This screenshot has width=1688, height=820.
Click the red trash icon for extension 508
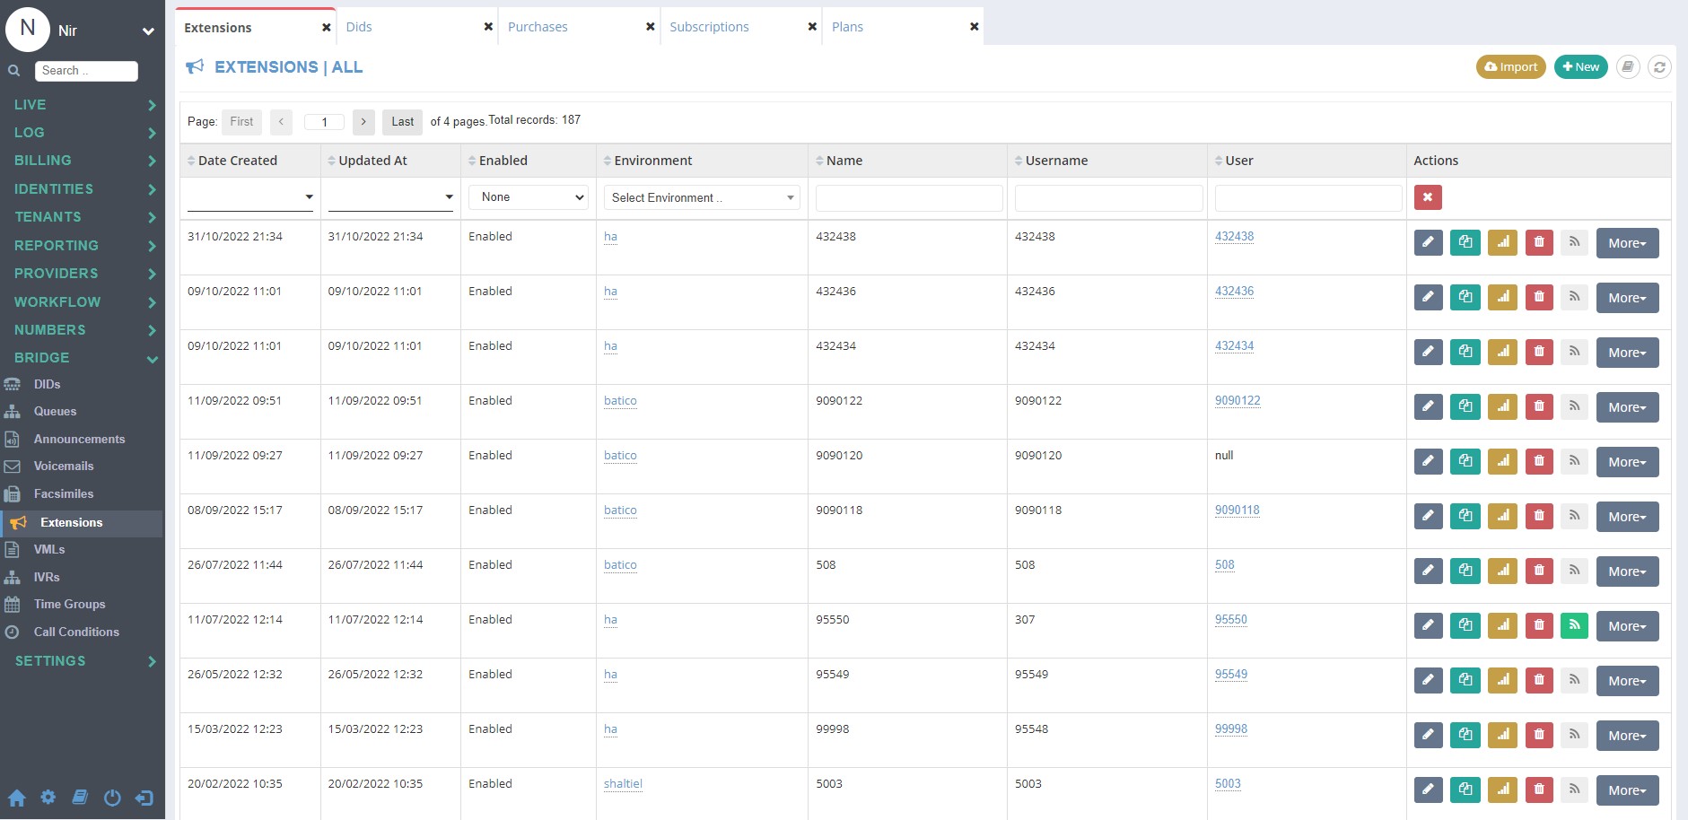click(x=1539, y=571)
